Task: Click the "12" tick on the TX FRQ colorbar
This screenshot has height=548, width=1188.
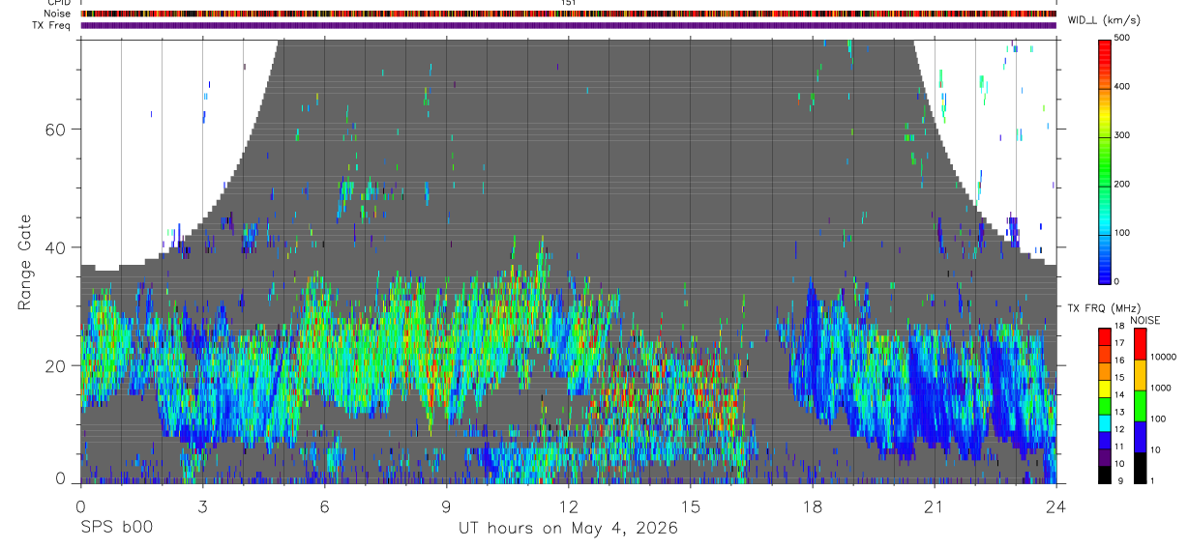Action: (x=1119, y=430)
